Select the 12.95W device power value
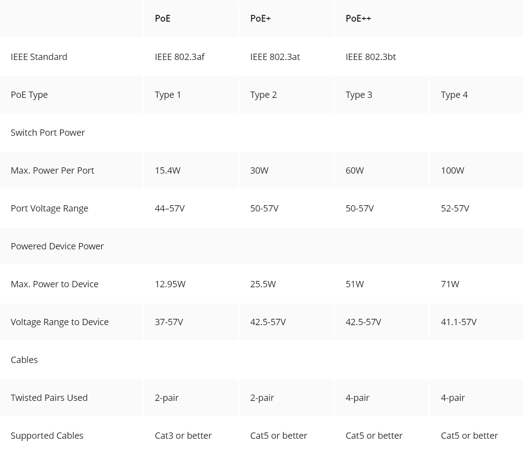 [170, 284]
